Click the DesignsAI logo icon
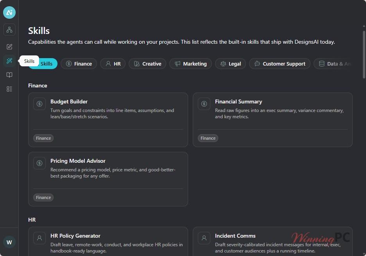366x256 pixels. coord(9,12)
